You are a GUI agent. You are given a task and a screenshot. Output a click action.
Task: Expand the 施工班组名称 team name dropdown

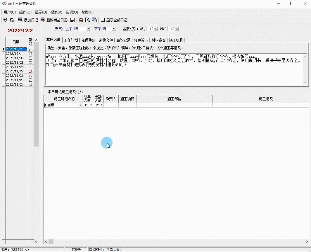80,105
